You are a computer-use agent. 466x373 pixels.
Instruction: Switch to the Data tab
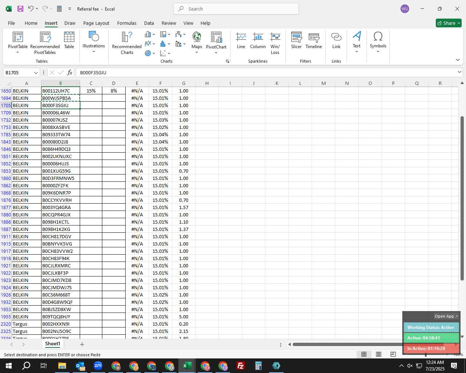click(x=149, y=23)
